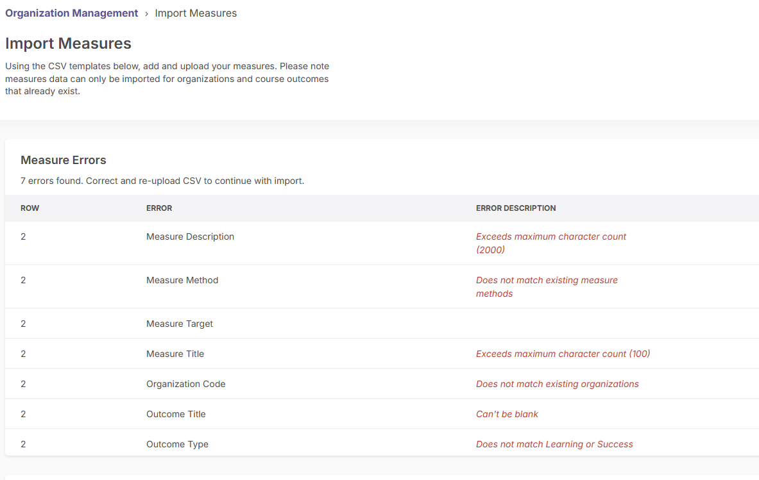
Task: Click the CSV templates instruction paragraph
Action: 167,78
